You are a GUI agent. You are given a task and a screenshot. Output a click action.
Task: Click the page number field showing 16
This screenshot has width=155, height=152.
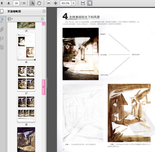pyautogui.click(x=17, y=3)
